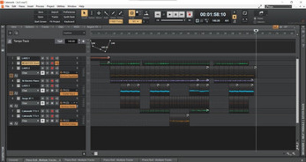The width and height of the screenshot is (306, 162).
Task: Click the Synth Rack button
Action: (x=69, y=17)
